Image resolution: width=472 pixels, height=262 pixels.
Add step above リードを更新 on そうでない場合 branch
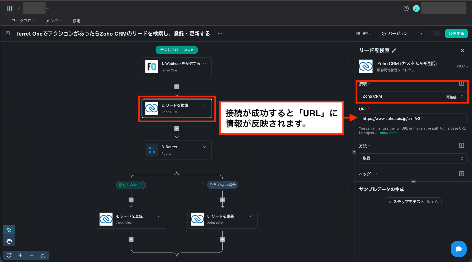(223, 200)
